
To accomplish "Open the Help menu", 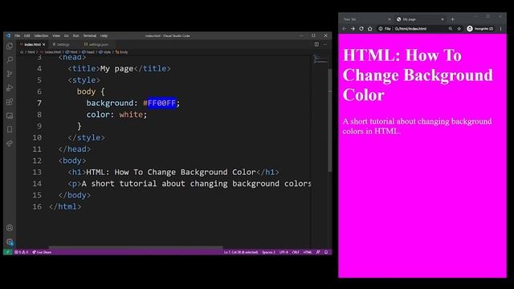I will [104, 35].
